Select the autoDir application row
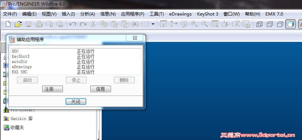Image resolution: width=302 pixels, height=140 pixels. click(x=76, y=62)
